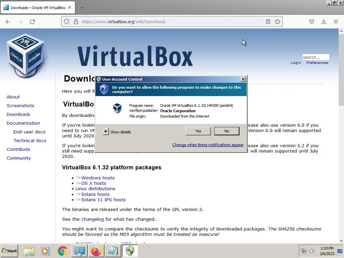Click the padlock site security icon
This screenshot has height=258, width=344.
tap(76, 21)
